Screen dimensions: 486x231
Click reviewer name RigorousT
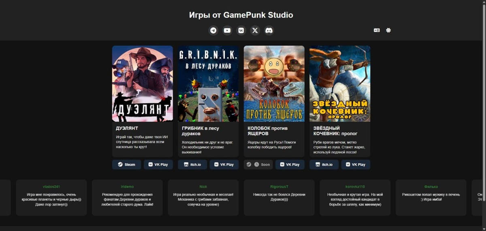pos(279,186)
